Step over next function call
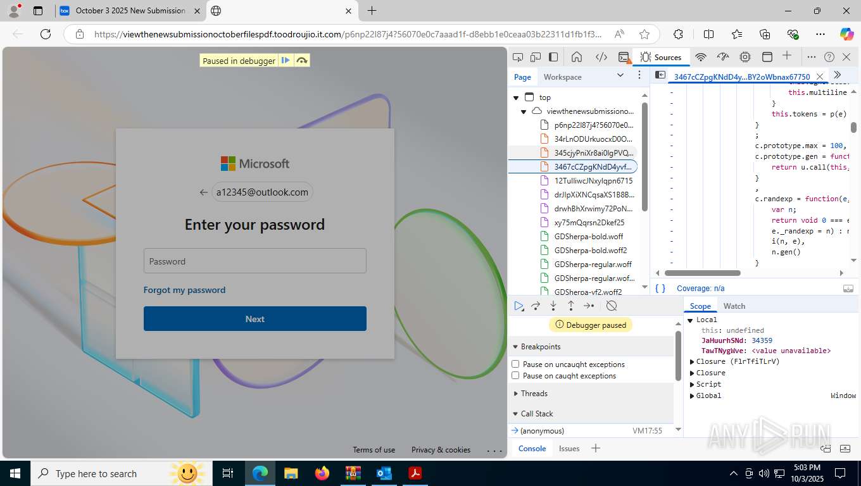This screenshot has height=486, width=861. (x=536, y=306)
